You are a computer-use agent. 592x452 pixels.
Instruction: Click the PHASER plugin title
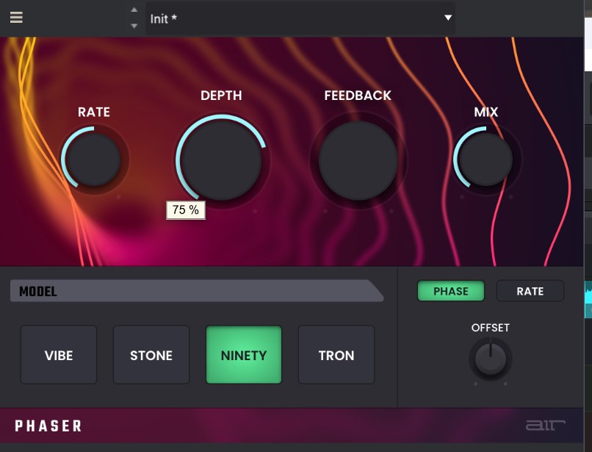[x=48, y=426]
